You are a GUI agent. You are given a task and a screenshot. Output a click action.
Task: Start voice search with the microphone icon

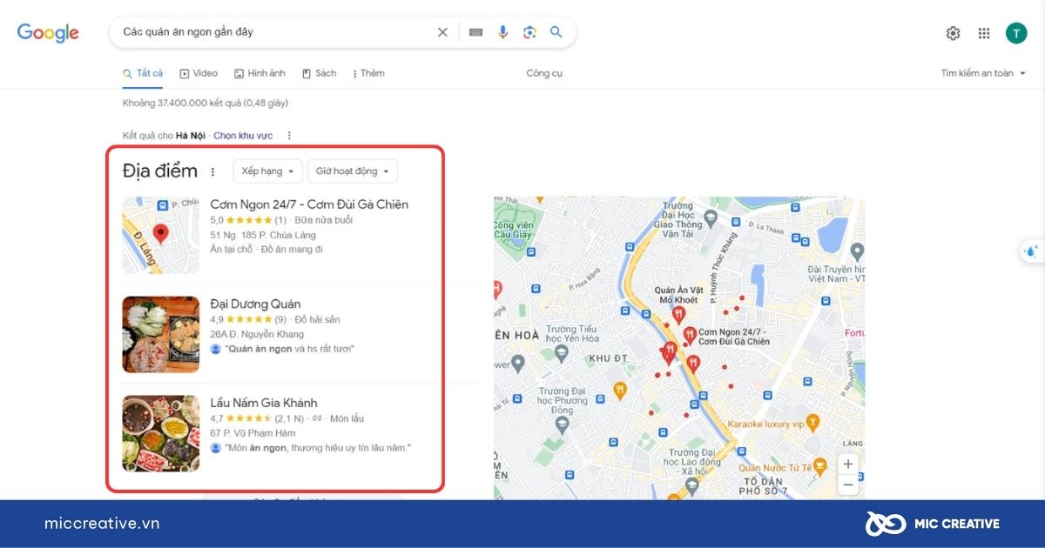(x=502, y=32)
